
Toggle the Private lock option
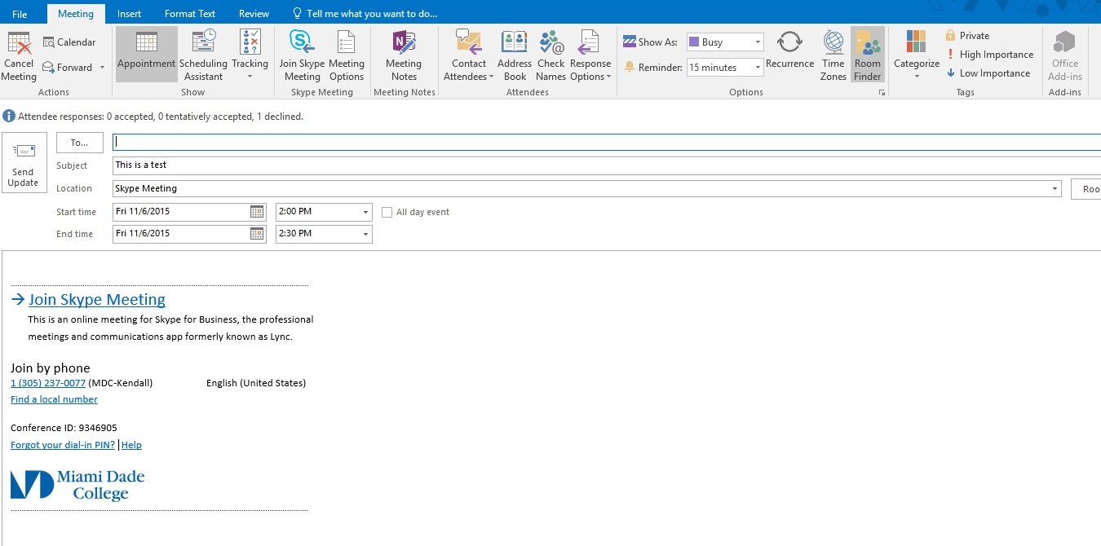[x=967, y=36]
